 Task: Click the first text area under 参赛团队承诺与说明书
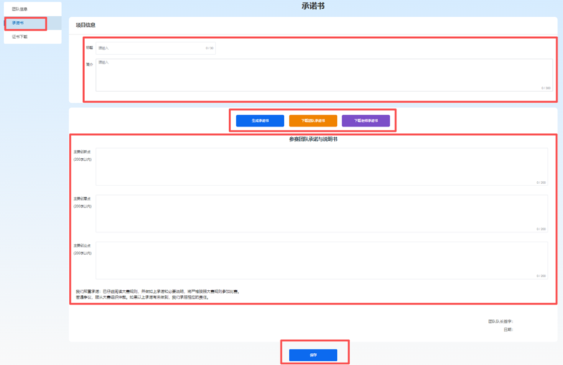(321, 166)
